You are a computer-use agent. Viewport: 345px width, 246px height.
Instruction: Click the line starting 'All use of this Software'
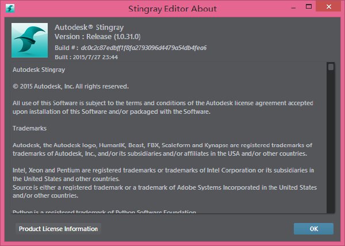pyautogui.click(x=163, y=103)
